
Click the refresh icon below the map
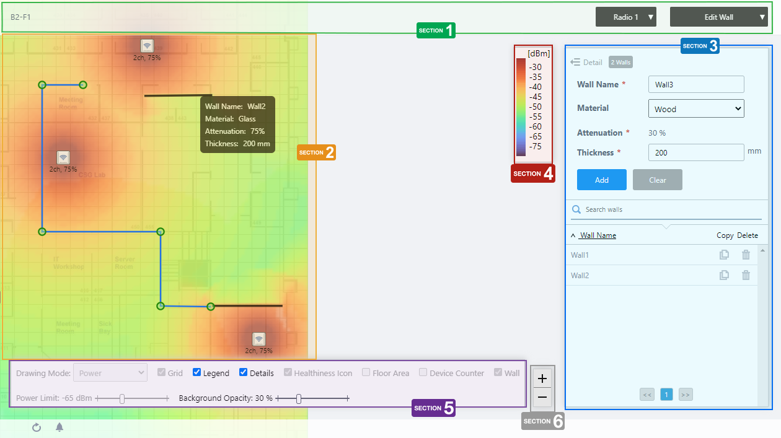[x=37, y=427]
